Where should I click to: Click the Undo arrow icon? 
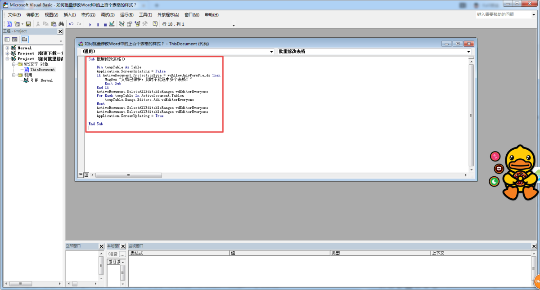71,24
